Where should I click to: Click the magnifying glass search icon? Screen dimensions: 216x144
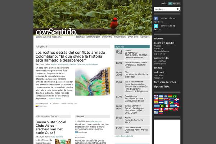179,9
